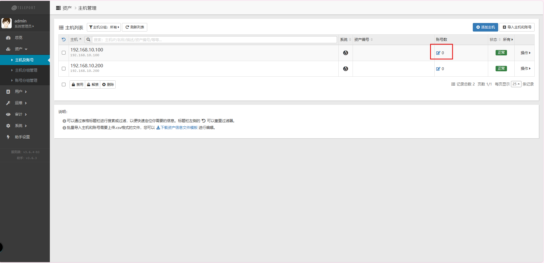Image resolution: width=544 pixels, height=263 pixels.
Task: Click the edit accounts icon for 192.168.10.200
Action: pos(438,69)
